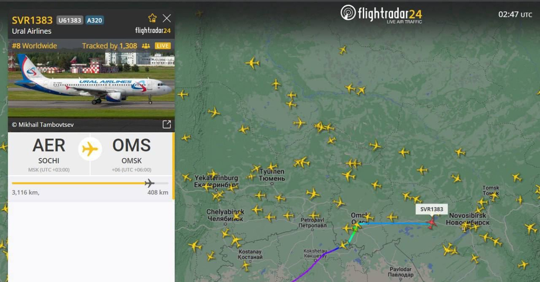Close the SVR1383 flight details panel
540x282 pixels.
166,18
